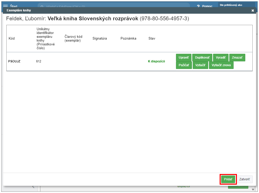259x193 pixels.
Task: Click the Vytlačiť button next to Požičať
Action: [200, 65]
